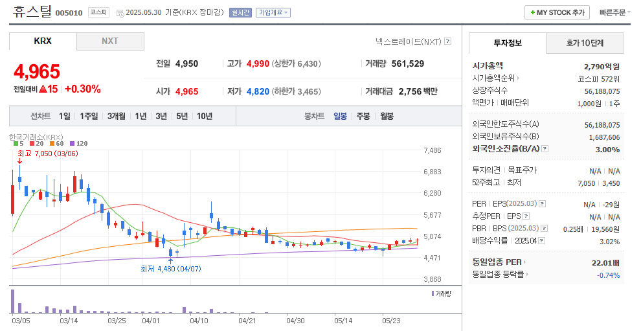This screenshot has height=331, width=641.
Task: Click the NXT help question-mark icon
Action: [447, 41]
